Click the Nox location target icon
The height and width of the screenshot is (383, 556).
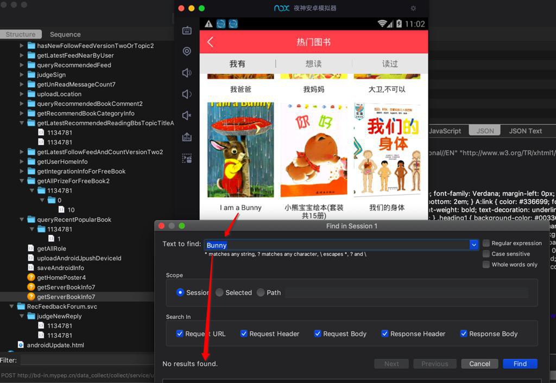(187, 52)
